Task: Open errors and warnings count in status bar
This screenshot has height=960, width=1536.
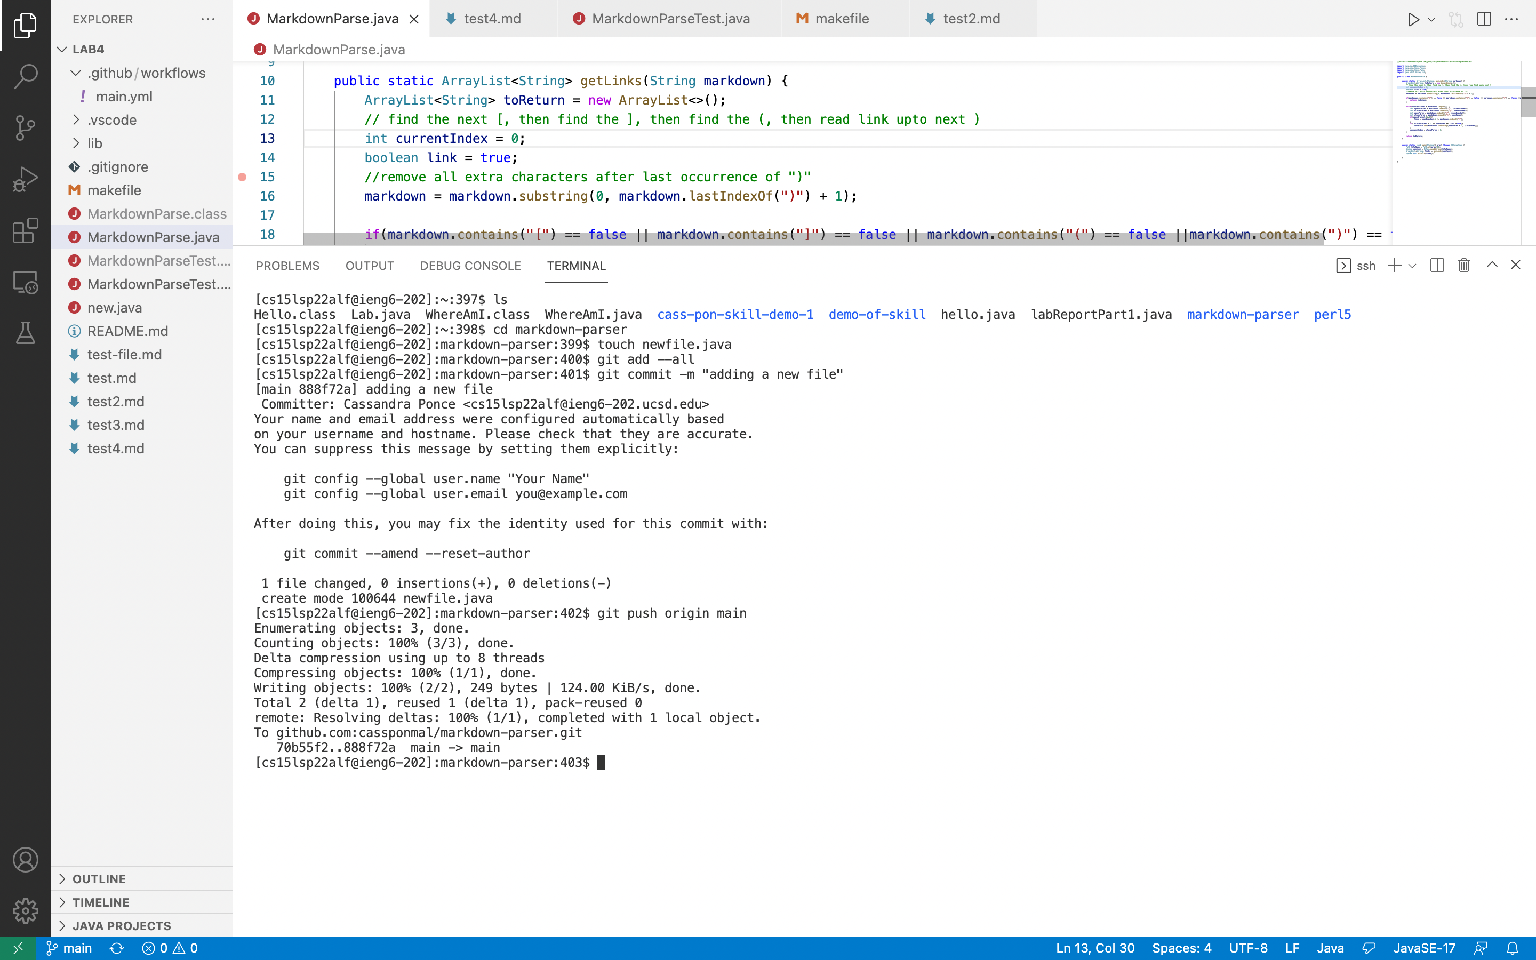Action: coord(170,948)
